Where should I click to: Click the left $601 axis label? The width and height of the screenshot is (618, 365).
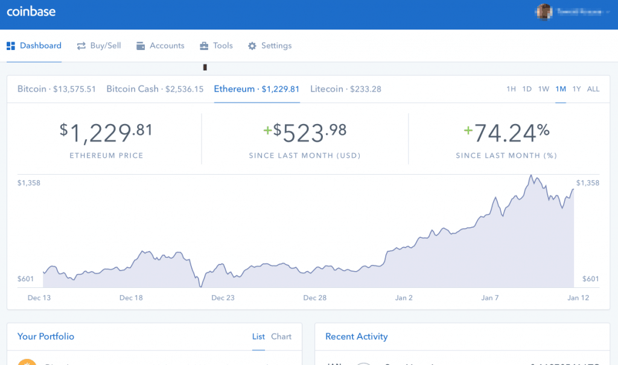click(x=25, y=279)
